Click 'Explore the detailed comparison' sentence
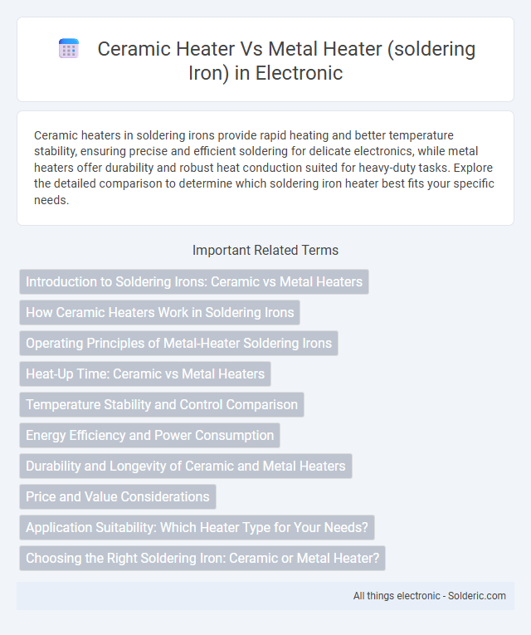 pyautogui.click(x=263, y=183)
